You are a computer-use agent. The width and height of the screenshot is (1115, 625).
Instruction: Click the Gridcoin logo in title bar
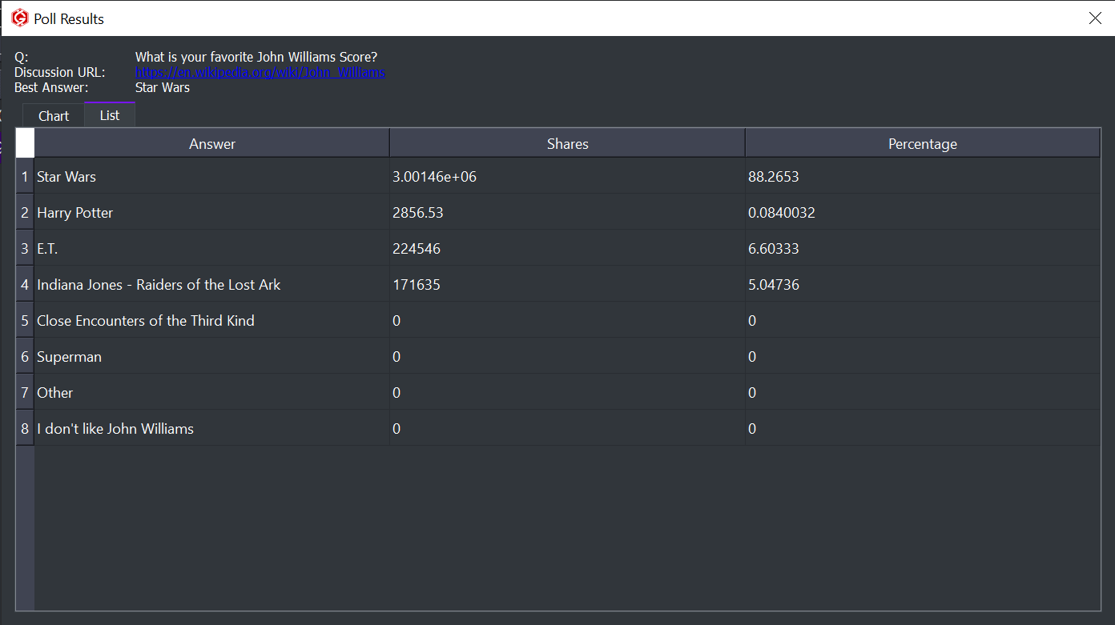click(x=20, y=18)
